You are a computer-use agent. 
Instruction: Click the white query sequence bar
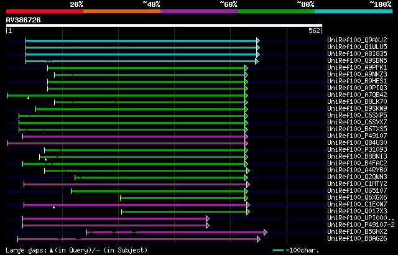(x=164, y=25)
